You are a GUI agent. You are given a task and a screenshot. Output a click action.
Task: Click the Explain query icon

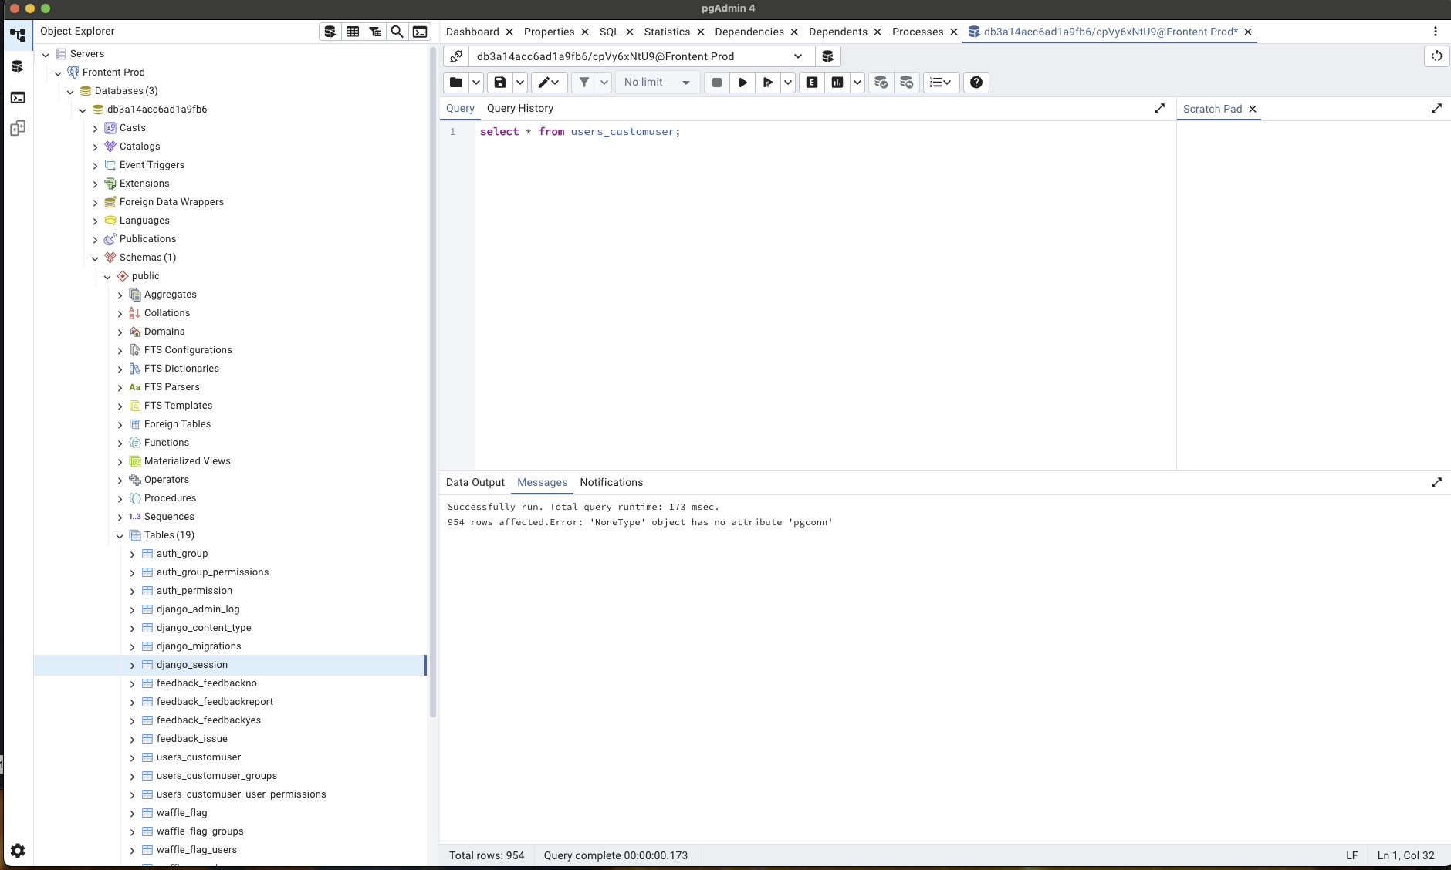point(812,83)
